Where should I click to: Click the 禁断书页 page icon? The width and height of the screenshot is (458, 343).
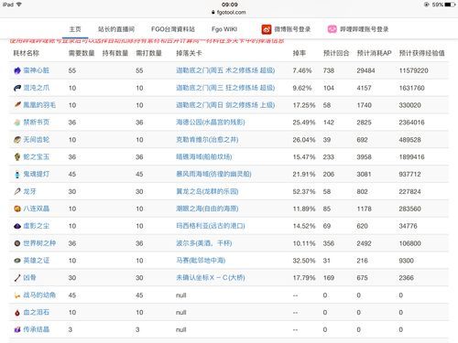tap(17, 123)
